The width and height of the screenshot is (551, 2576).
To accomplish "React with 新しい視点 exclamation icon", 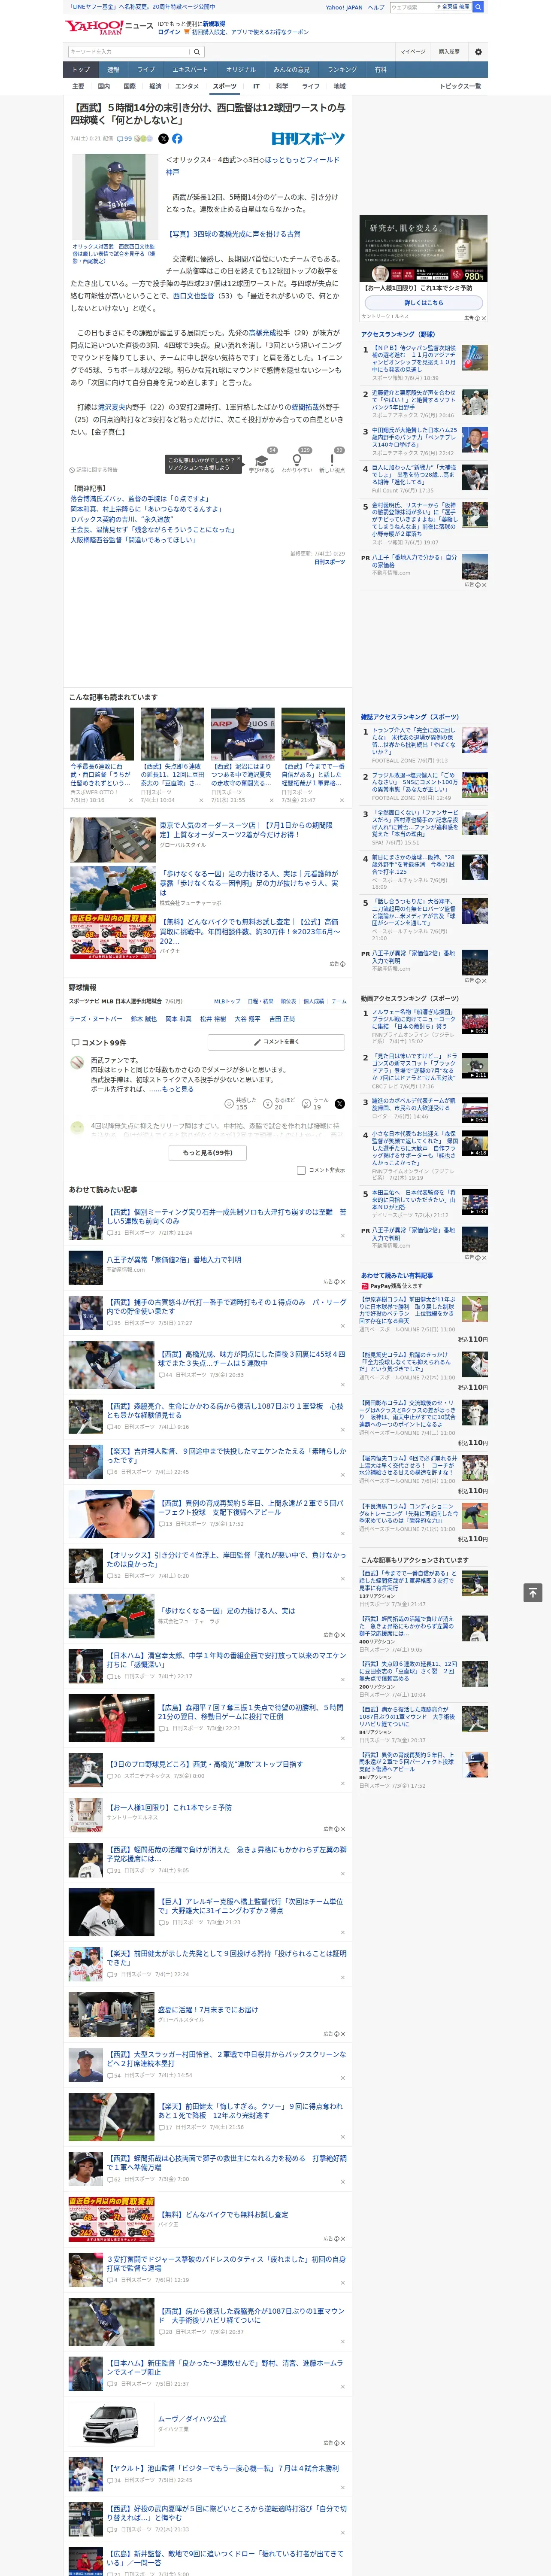I will click(x=332, y=461).
